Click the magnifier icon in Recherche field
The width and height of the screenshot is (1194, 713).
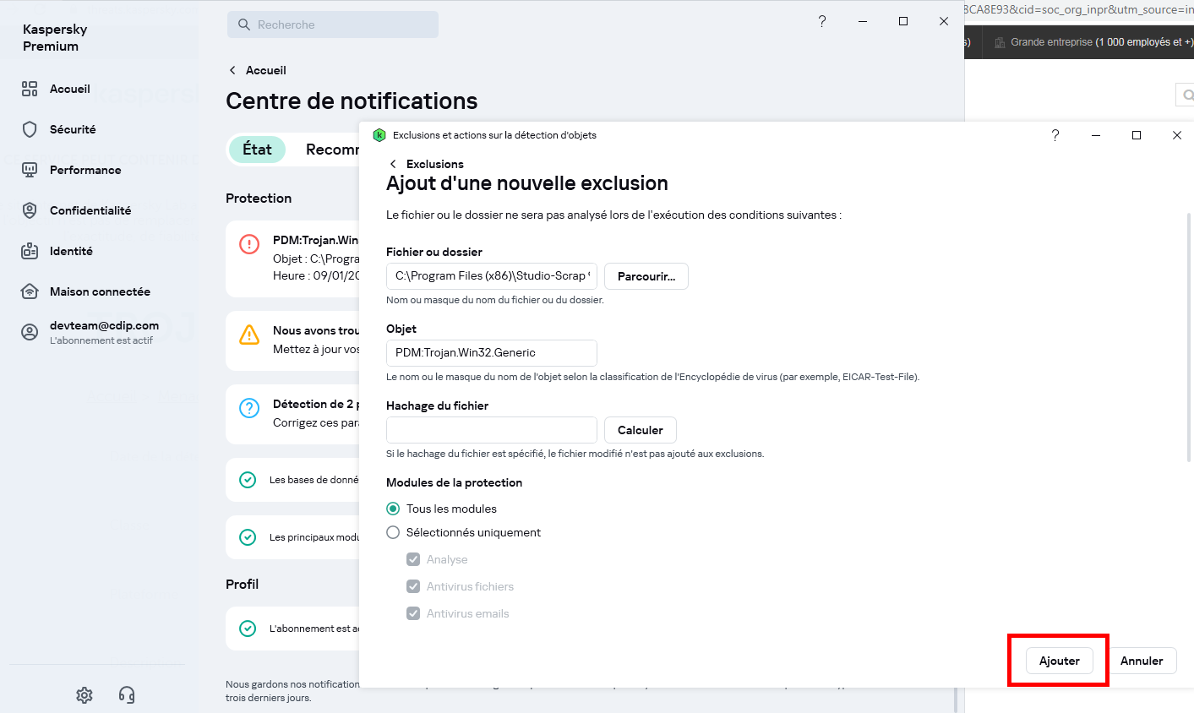coord(244,24)
